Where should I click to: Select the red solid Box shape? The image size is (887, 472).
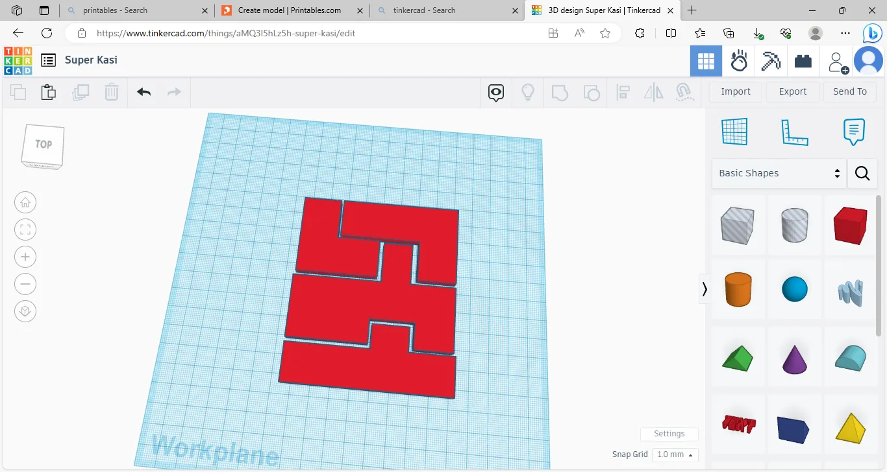tap(850, 225)
